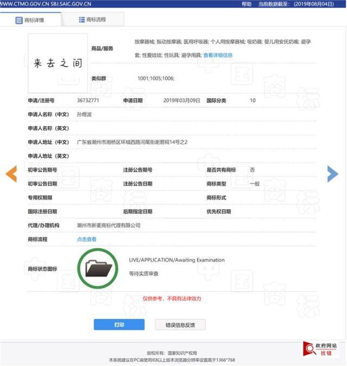Select agency name 潮州市新麦商标代理有限公司
Image resolution: width=347 pixels, height=366 pixels.
(108, 225)
